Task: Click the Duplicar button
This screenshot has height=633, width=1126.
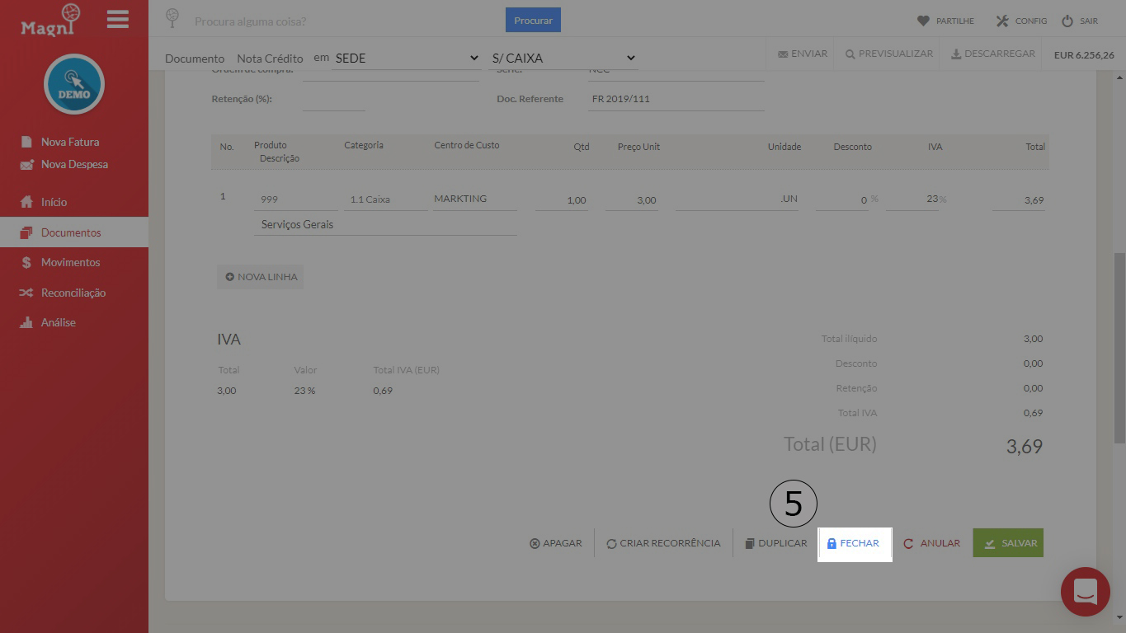Action: click(x=775, y=543)
